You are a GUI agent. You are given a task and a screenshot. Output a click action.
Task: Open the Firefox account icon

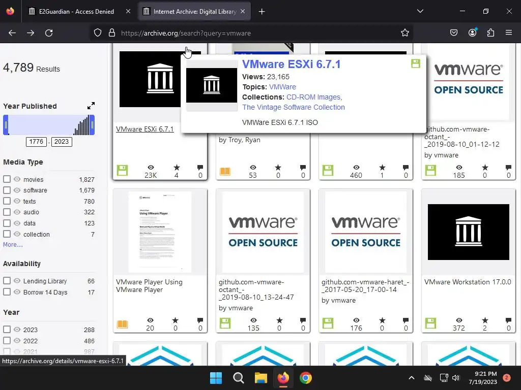[472, 32]
